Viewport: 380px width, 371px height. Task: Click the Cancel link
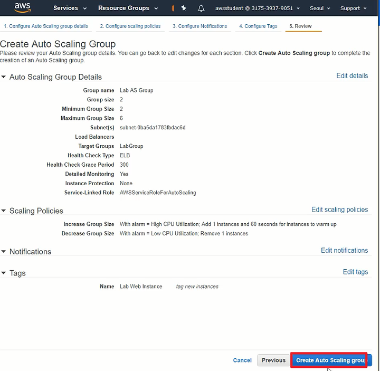pos(242,360)
